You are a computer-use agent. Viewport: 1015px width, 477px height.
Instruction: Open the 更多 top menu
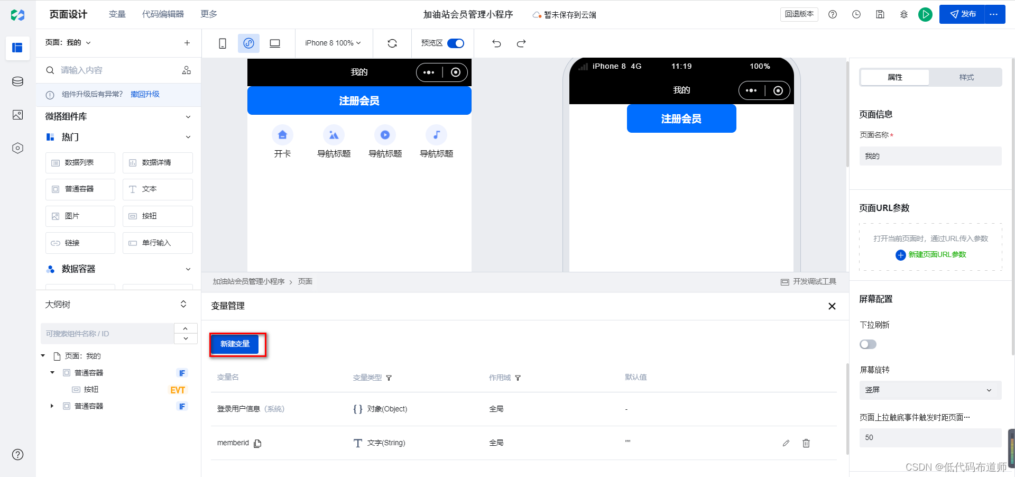[209, 14]
